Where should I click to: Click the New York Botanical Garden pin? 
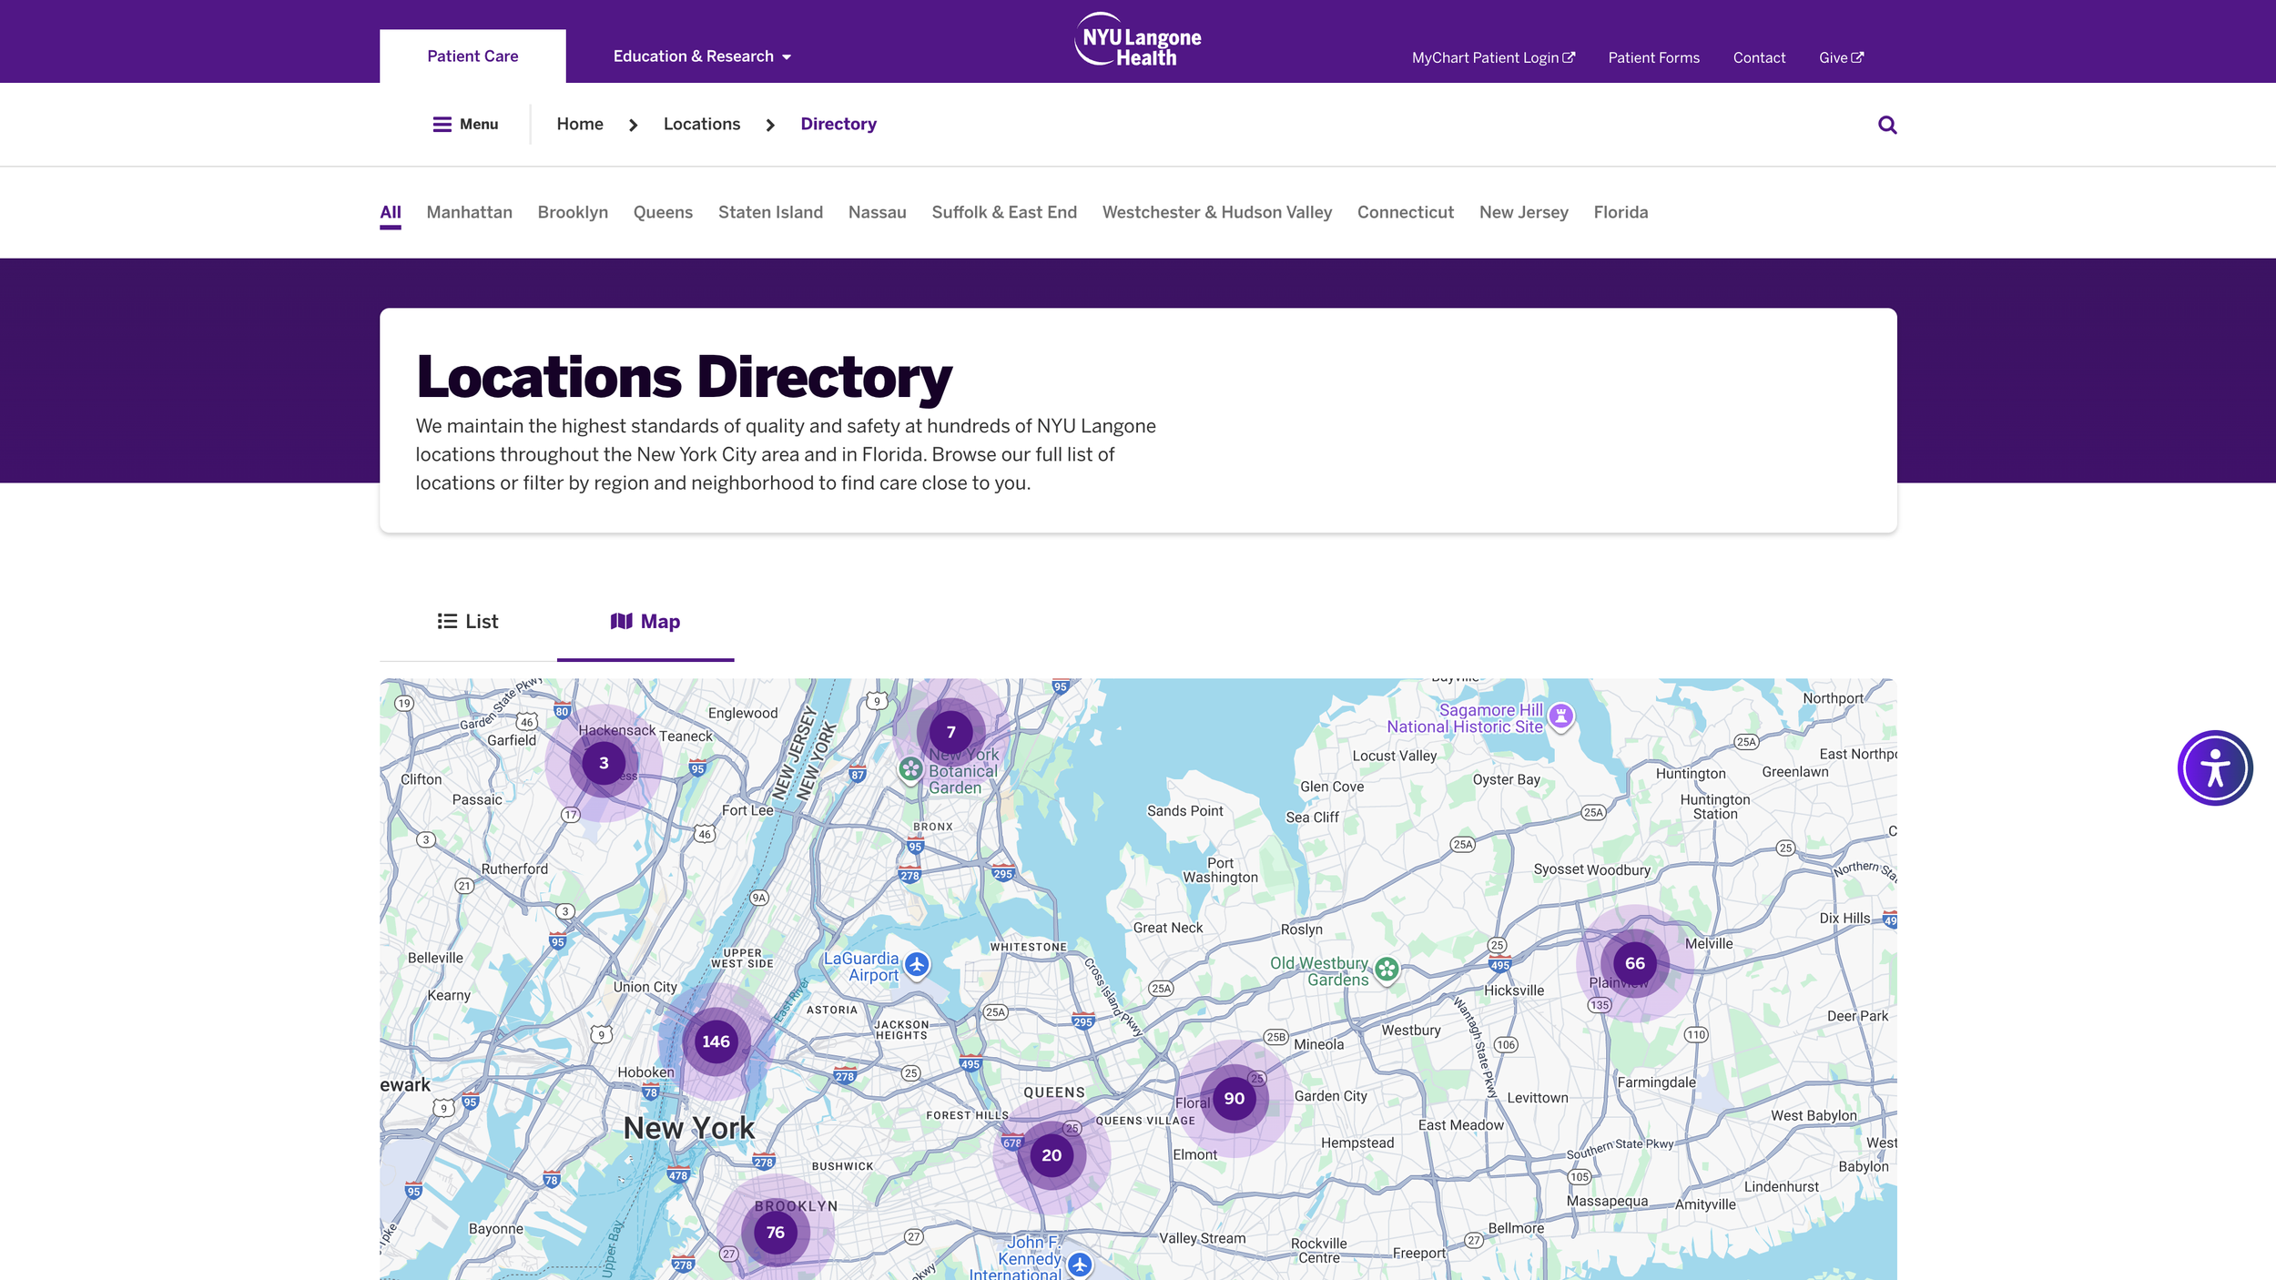coord(910,769)
